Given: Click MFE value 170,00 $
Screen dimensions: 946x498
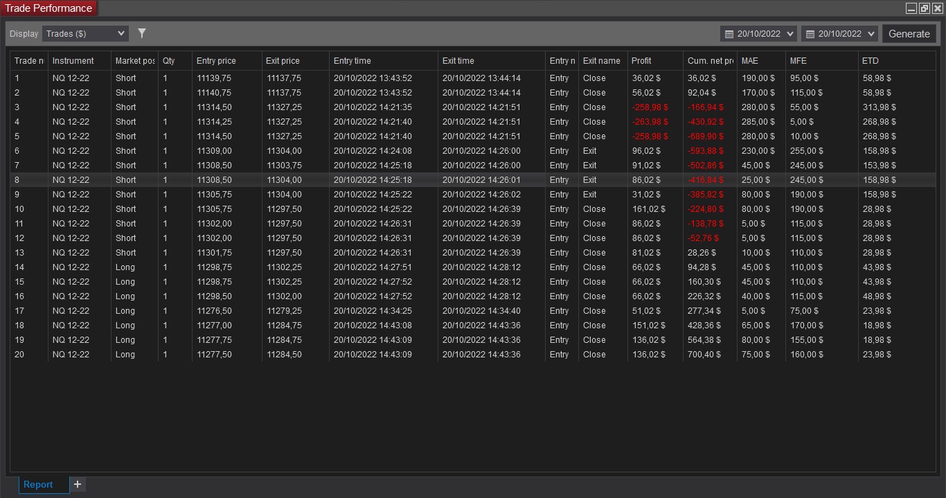Looking at the screenshot, I should pos(807,326).
